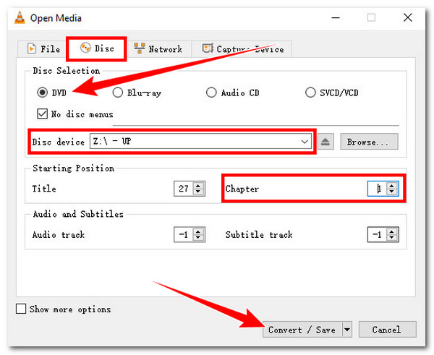This screenshot has width=434, height=355.
Task: Decrease the Chapter value with down arrow
Action: (391, 192)
